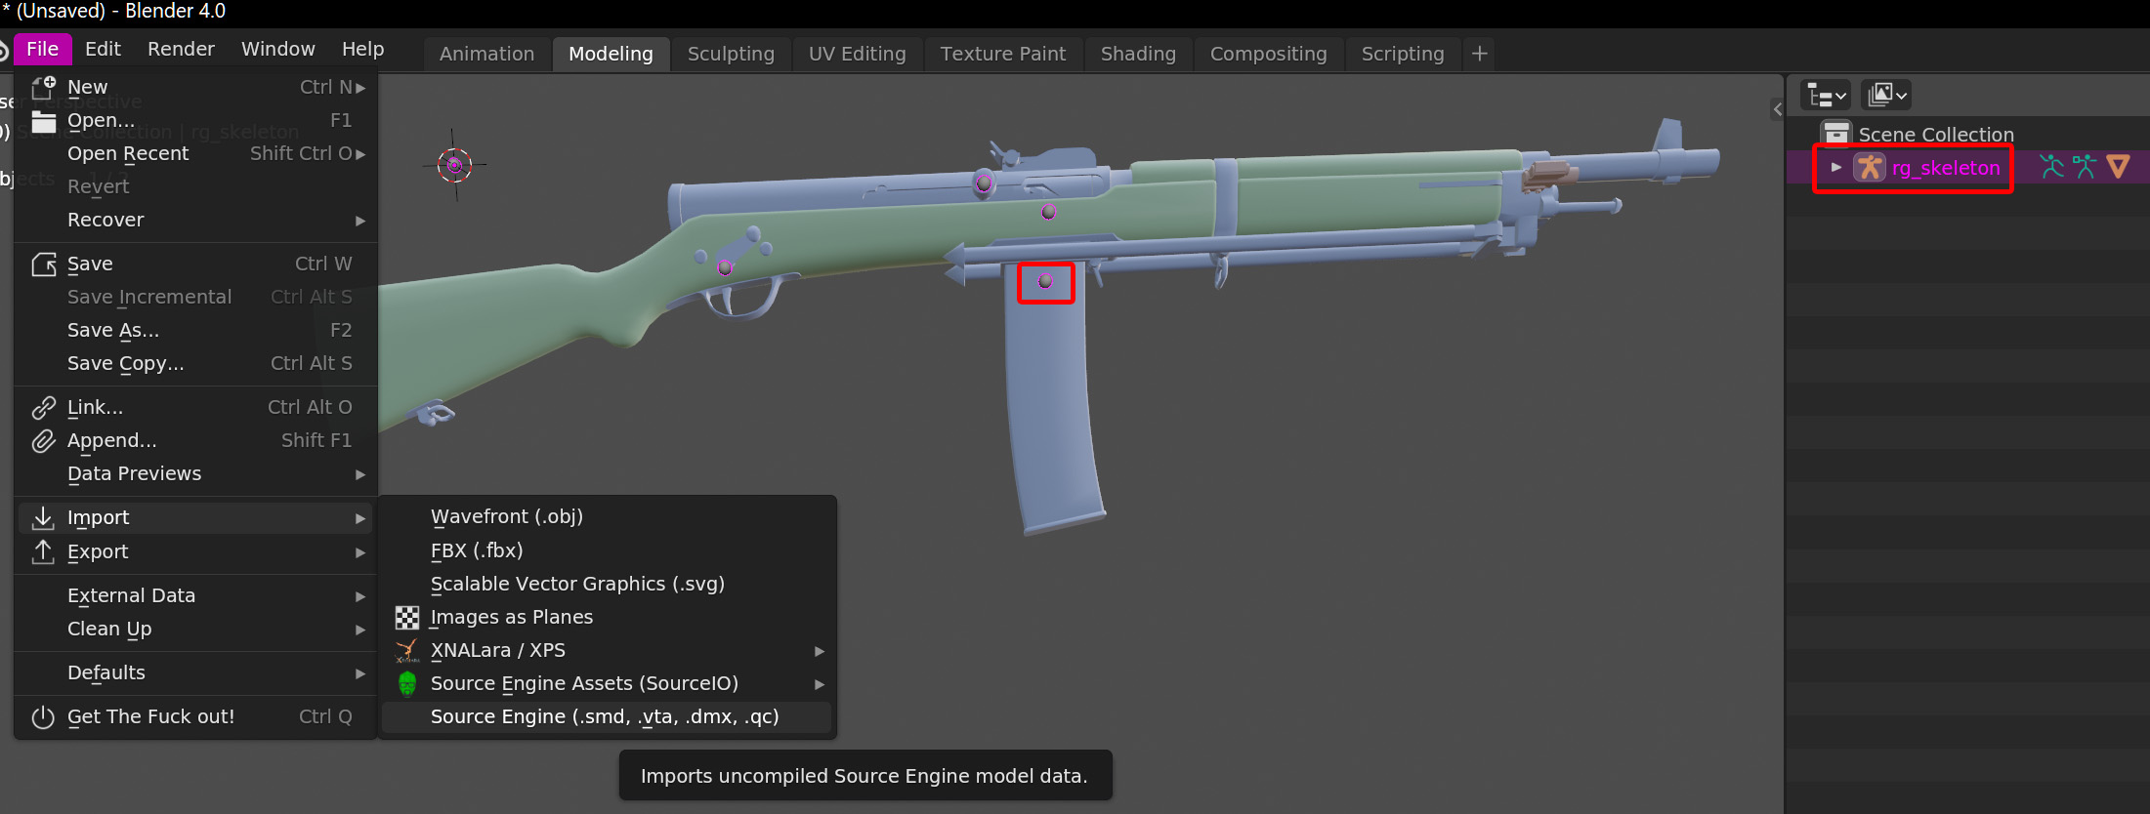The height and width of the screenshot is (814, 2150).
Task: Click the New file icon in File menu
Action: tap(43, 88)
